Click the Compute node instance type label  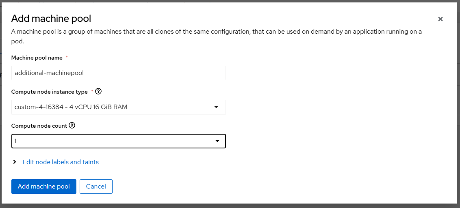[49, 92]
